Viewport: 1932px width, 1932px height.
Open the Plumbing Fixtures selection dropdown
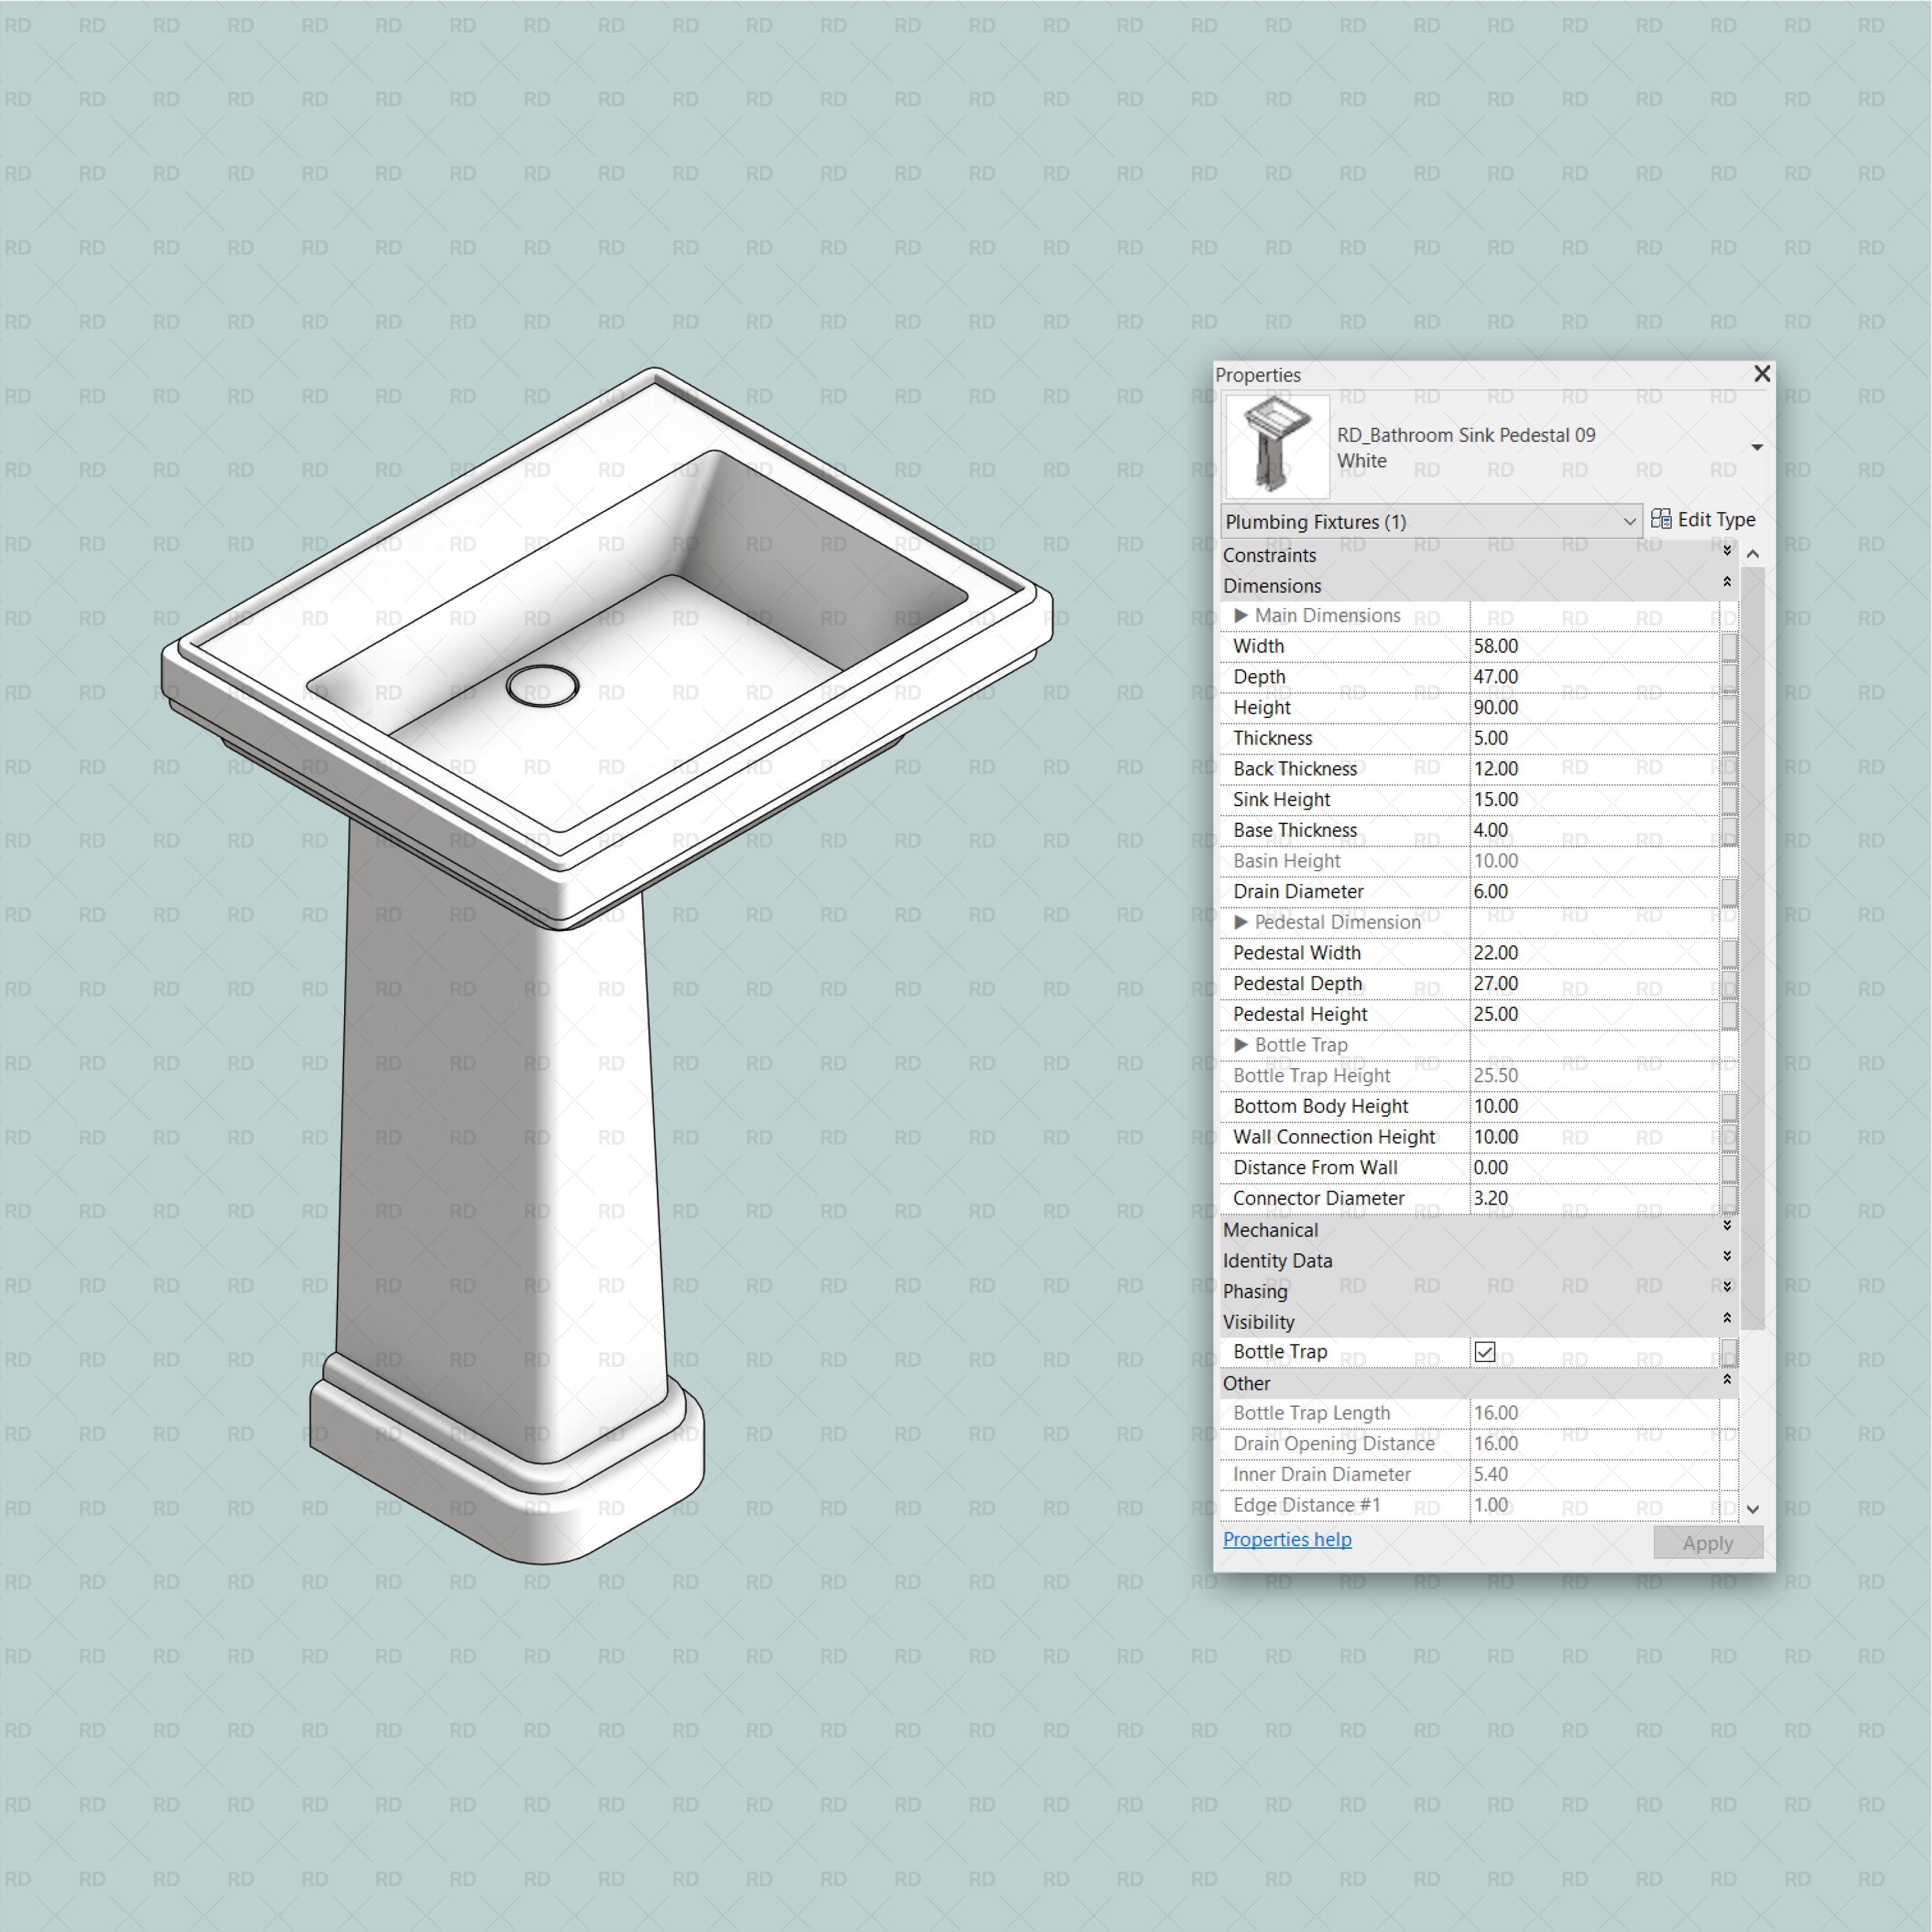pyautogui.click(x=1631, y=520)
